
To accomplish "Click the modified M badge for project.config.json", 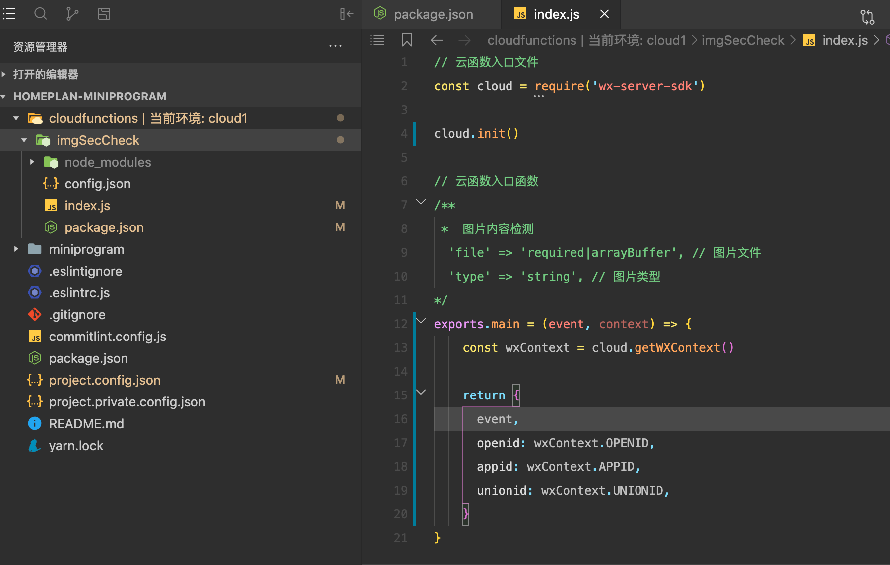I will (x=340, y=380).
